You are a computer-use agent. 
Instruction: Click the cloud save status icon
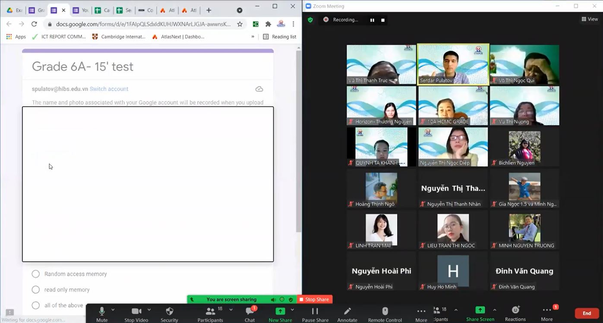pos(259,89)
